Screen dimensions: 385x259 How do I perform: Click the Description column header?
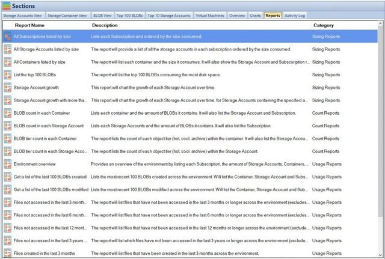coord(105,26)
